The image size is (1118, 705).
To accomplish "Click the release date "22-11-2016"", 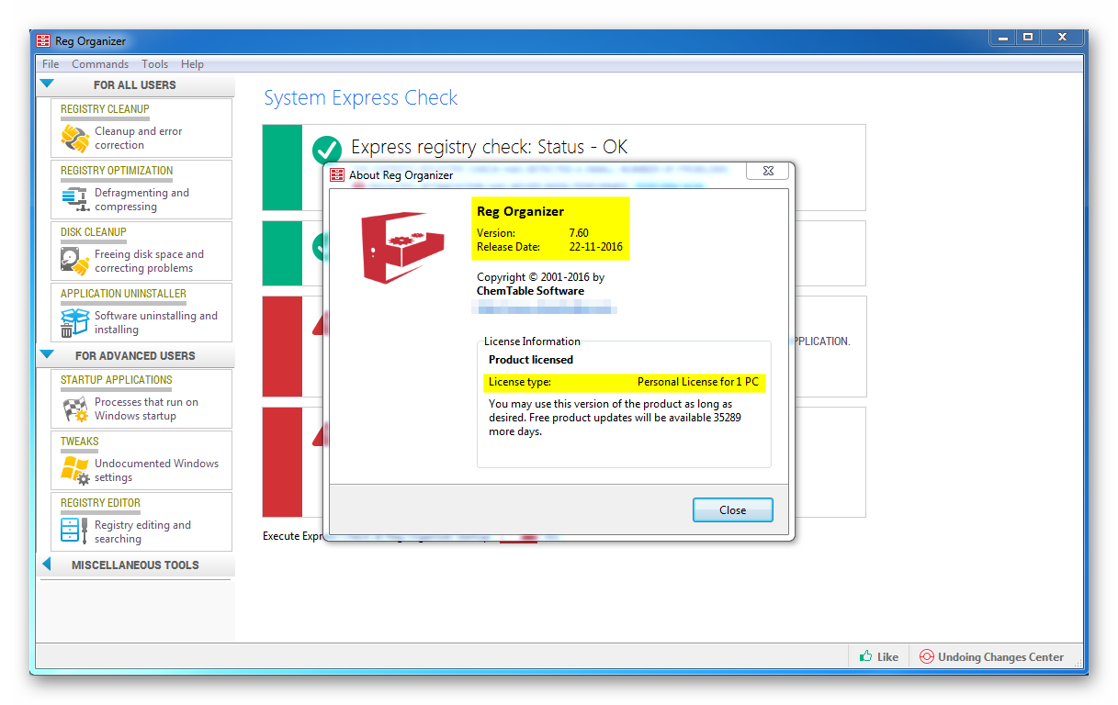I will point(596,247).
